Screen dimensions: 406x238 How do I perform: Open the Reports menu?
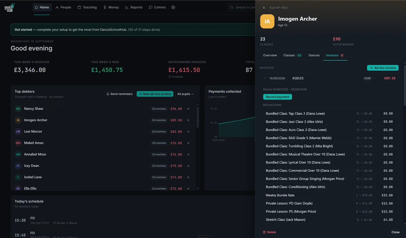(134, 7)
